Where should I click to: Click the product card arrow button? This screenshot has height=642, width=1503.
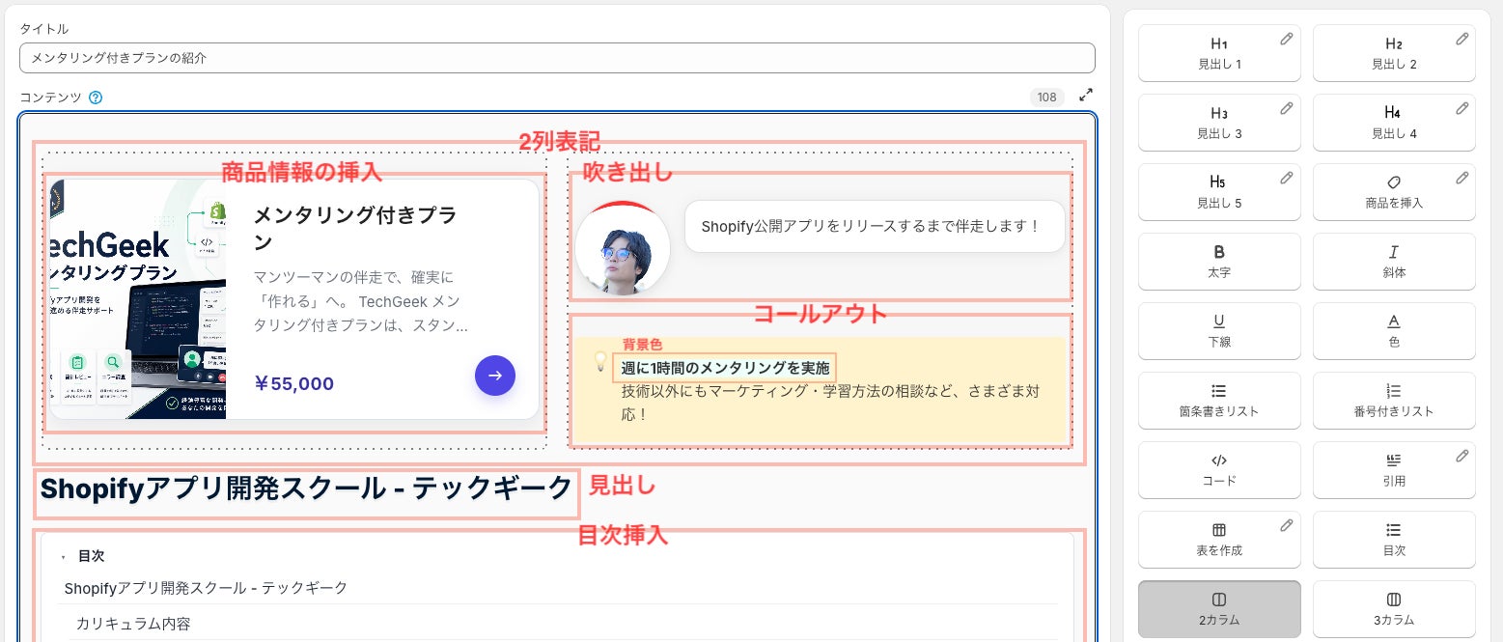pyautogui.click(x=495, y=376)
